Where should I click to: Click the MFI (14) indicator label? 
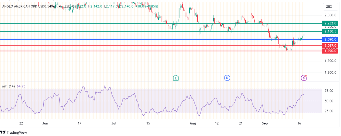[8, 86]
